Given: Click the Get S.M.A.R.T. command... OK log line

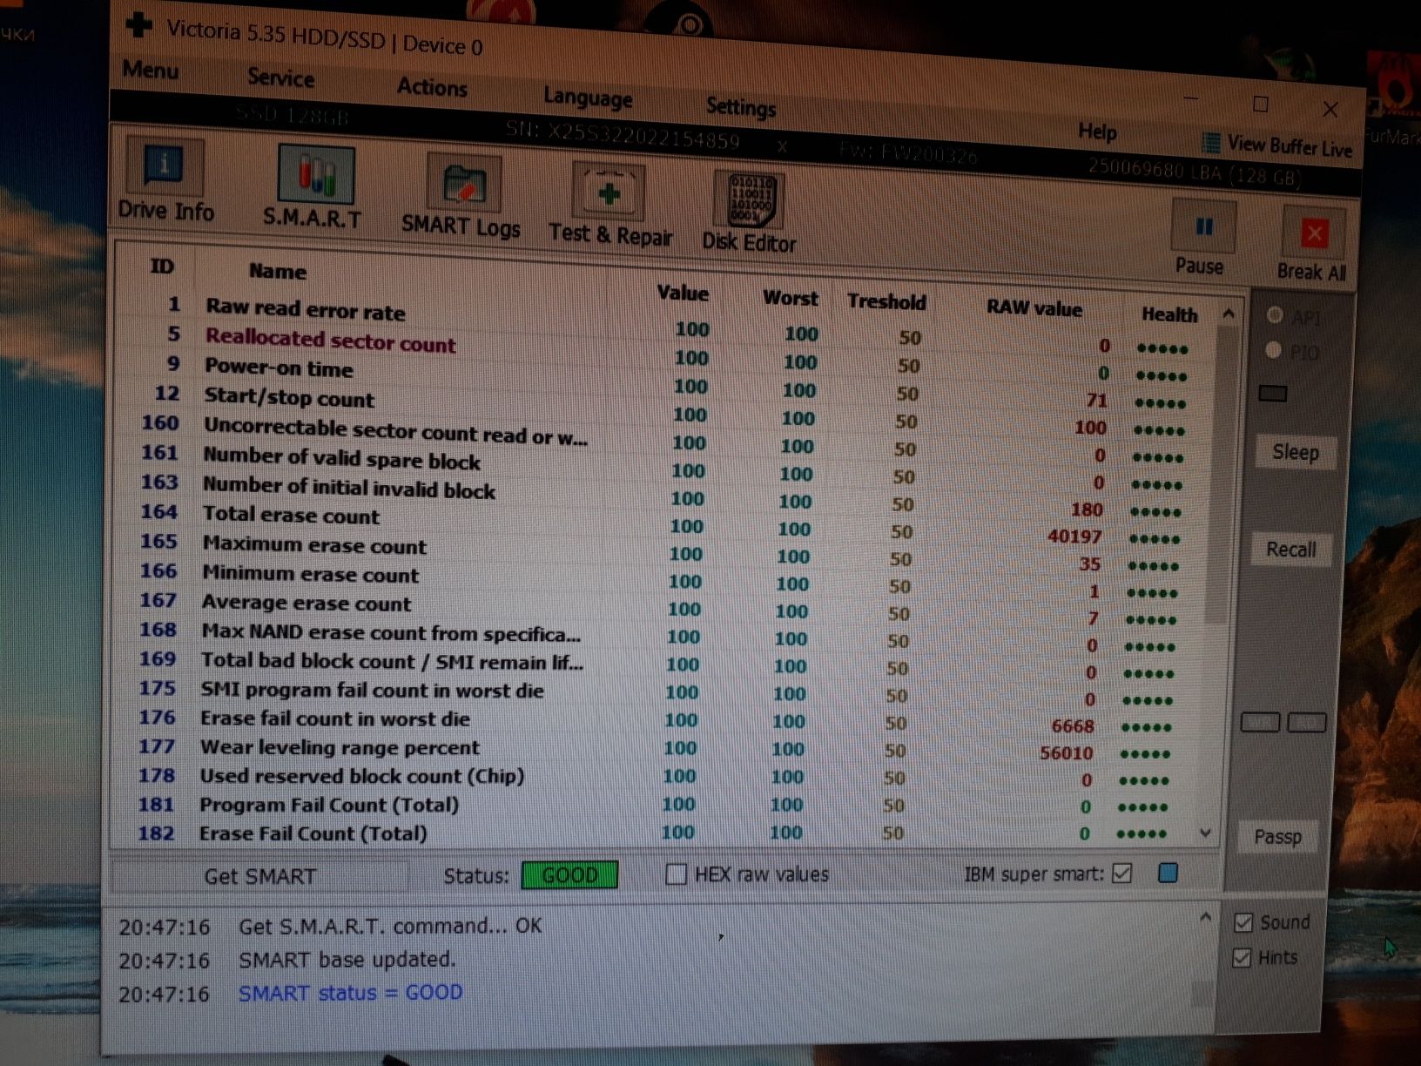Looking at the screenshot, I should tap(390, 926).
